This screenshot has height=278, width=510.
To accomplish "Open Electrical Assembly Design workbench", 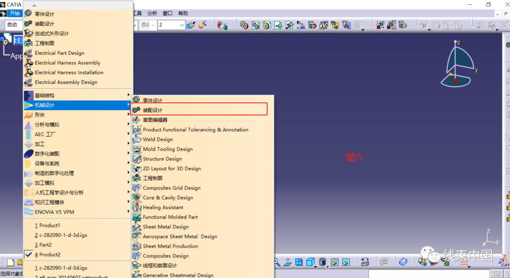I will click(78, 82).
